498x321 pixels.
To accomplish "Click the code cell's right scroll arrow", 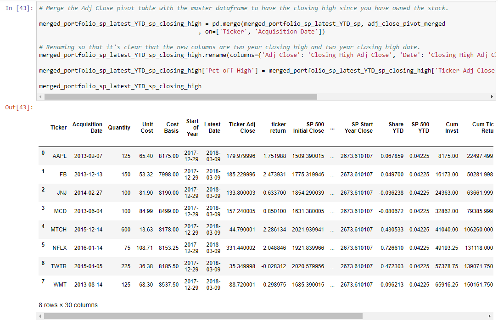I will (x=492, y=96).
